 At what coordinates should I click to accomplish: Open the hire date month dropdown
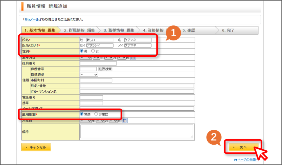coord(100,121)
